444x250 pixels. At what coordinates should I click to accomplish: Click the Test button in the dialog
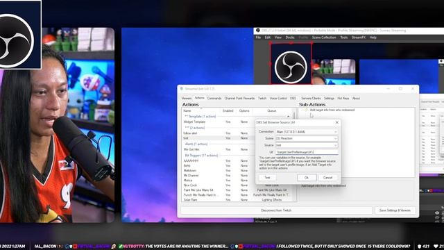[267, 178]
